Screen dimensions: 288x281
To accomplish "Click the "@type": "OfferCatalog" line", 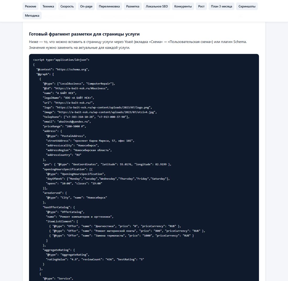I will pyautogui.click(x=65, y=212).
